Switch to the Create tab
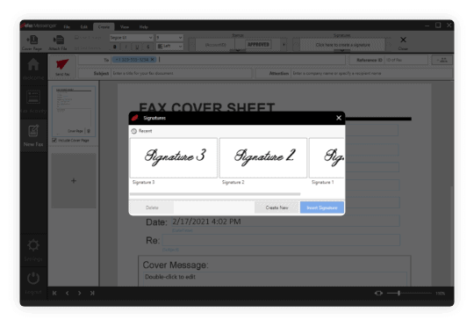 104,27
